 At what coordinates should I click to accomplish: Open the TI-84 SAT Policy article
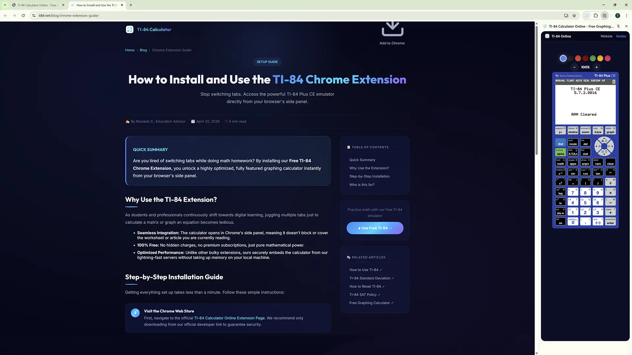coord(364,295)
